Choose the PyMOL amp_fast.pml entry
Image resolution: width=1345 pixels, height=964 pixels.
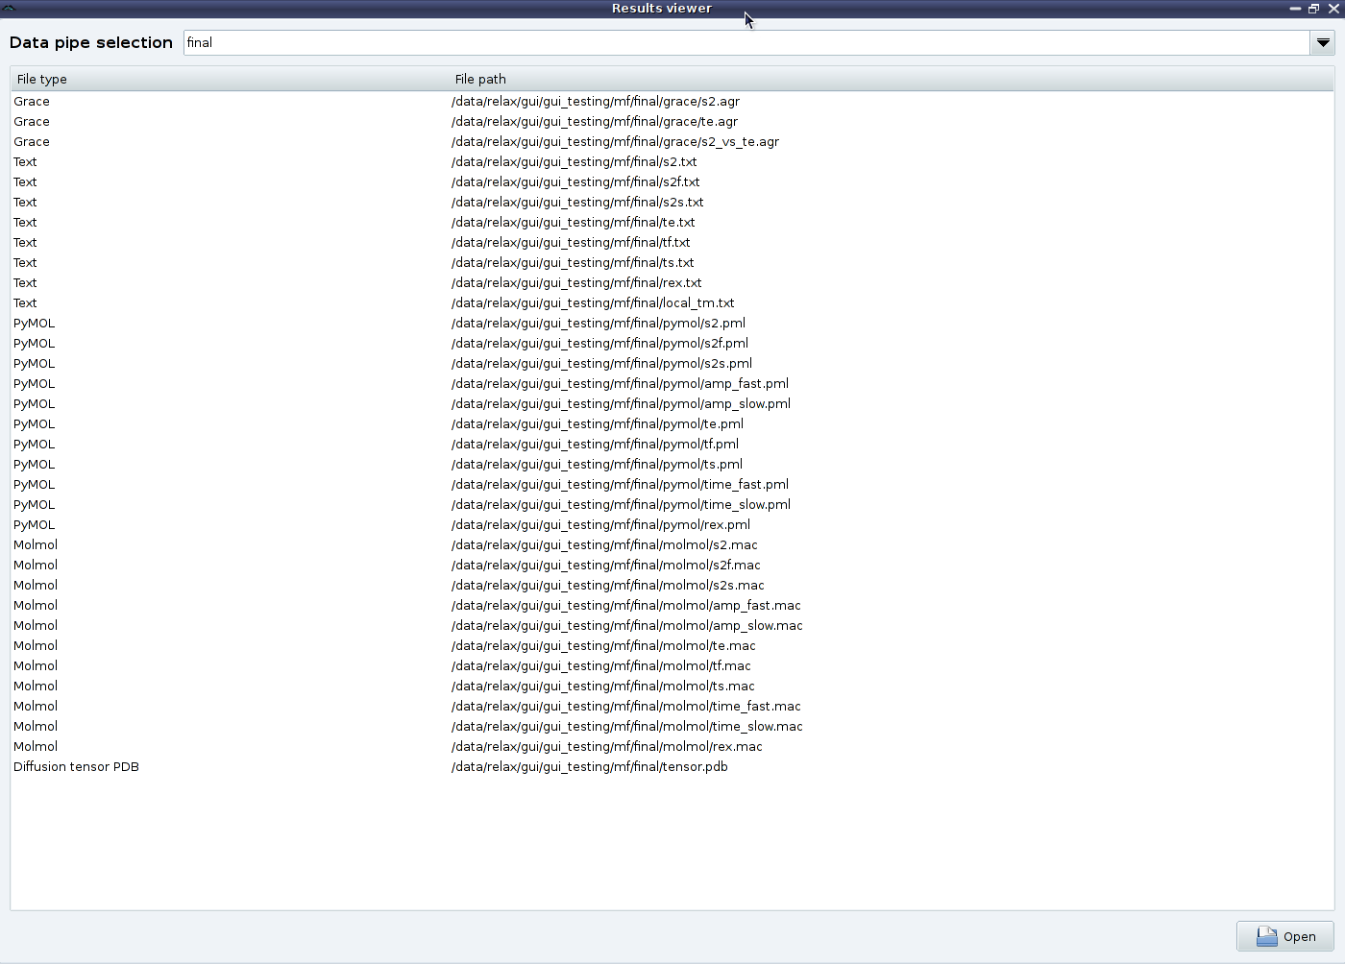click(620, 383)
